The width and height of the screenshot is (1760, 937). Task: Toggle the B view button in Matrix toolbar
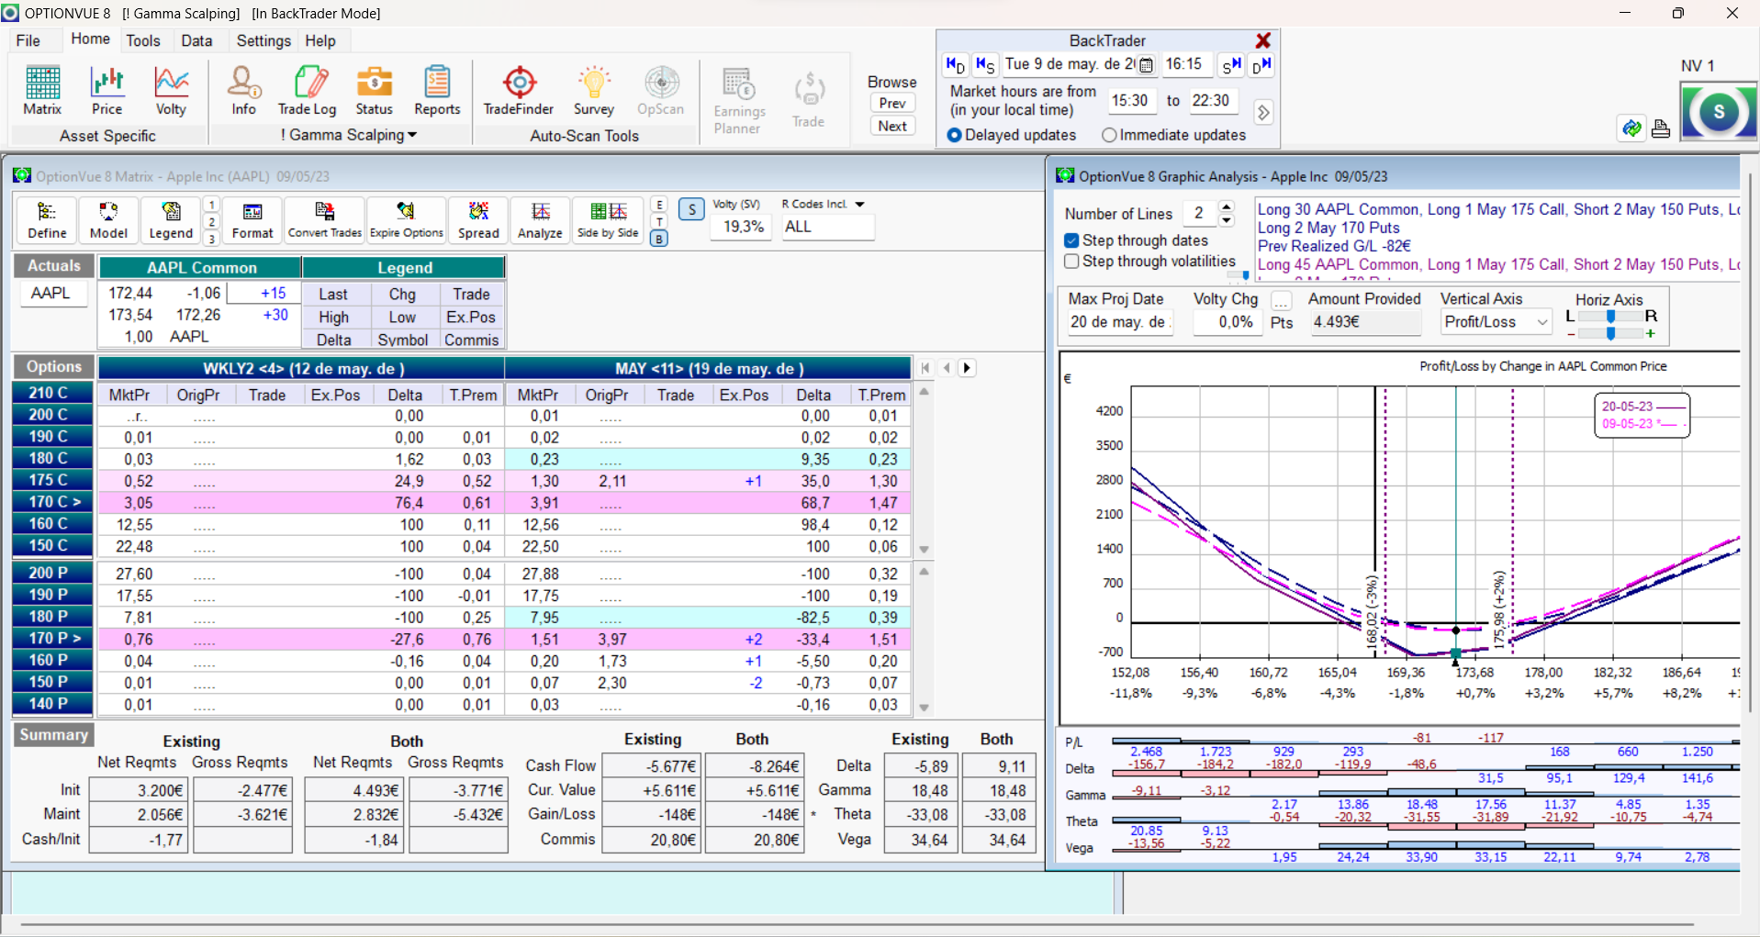659,239
